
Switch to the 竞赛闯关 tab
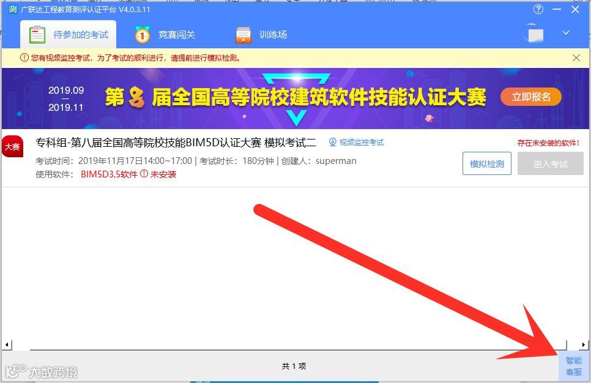click(x=165, y=35)
